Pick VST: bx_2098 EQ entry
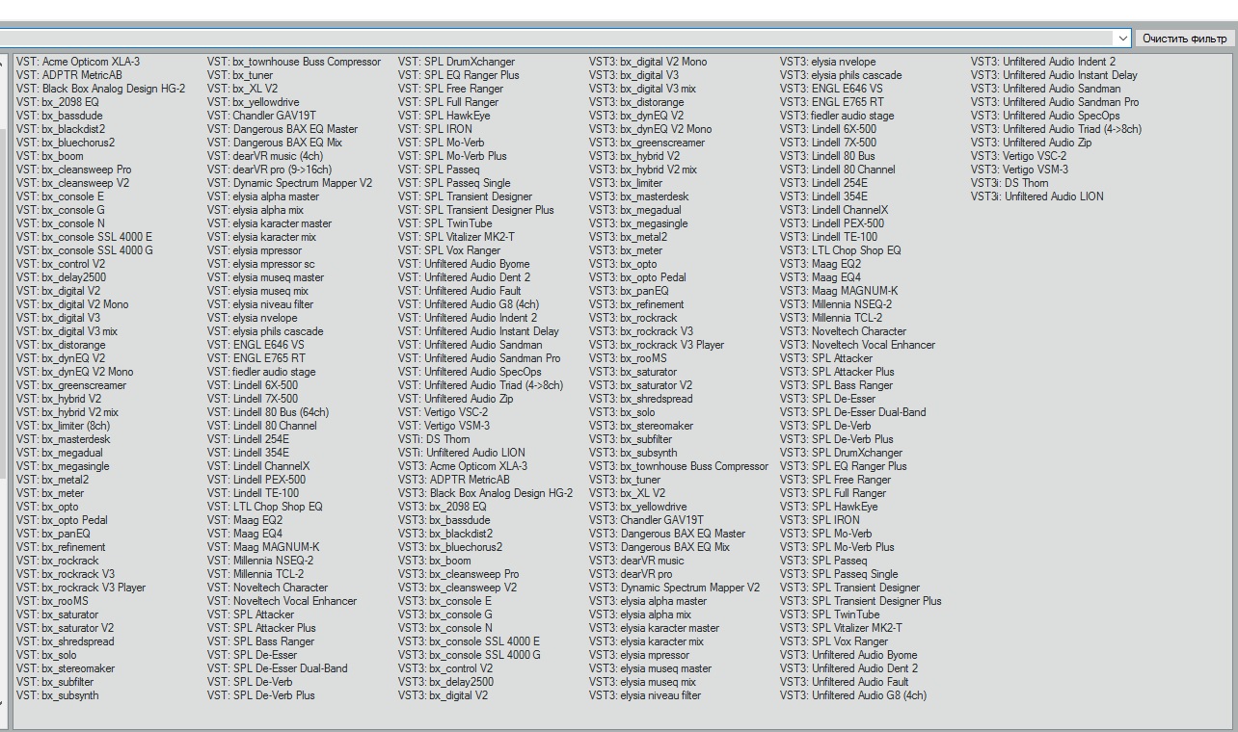Image resolution: width=1238 pixels, height=732 pixels. pos(58,102)
